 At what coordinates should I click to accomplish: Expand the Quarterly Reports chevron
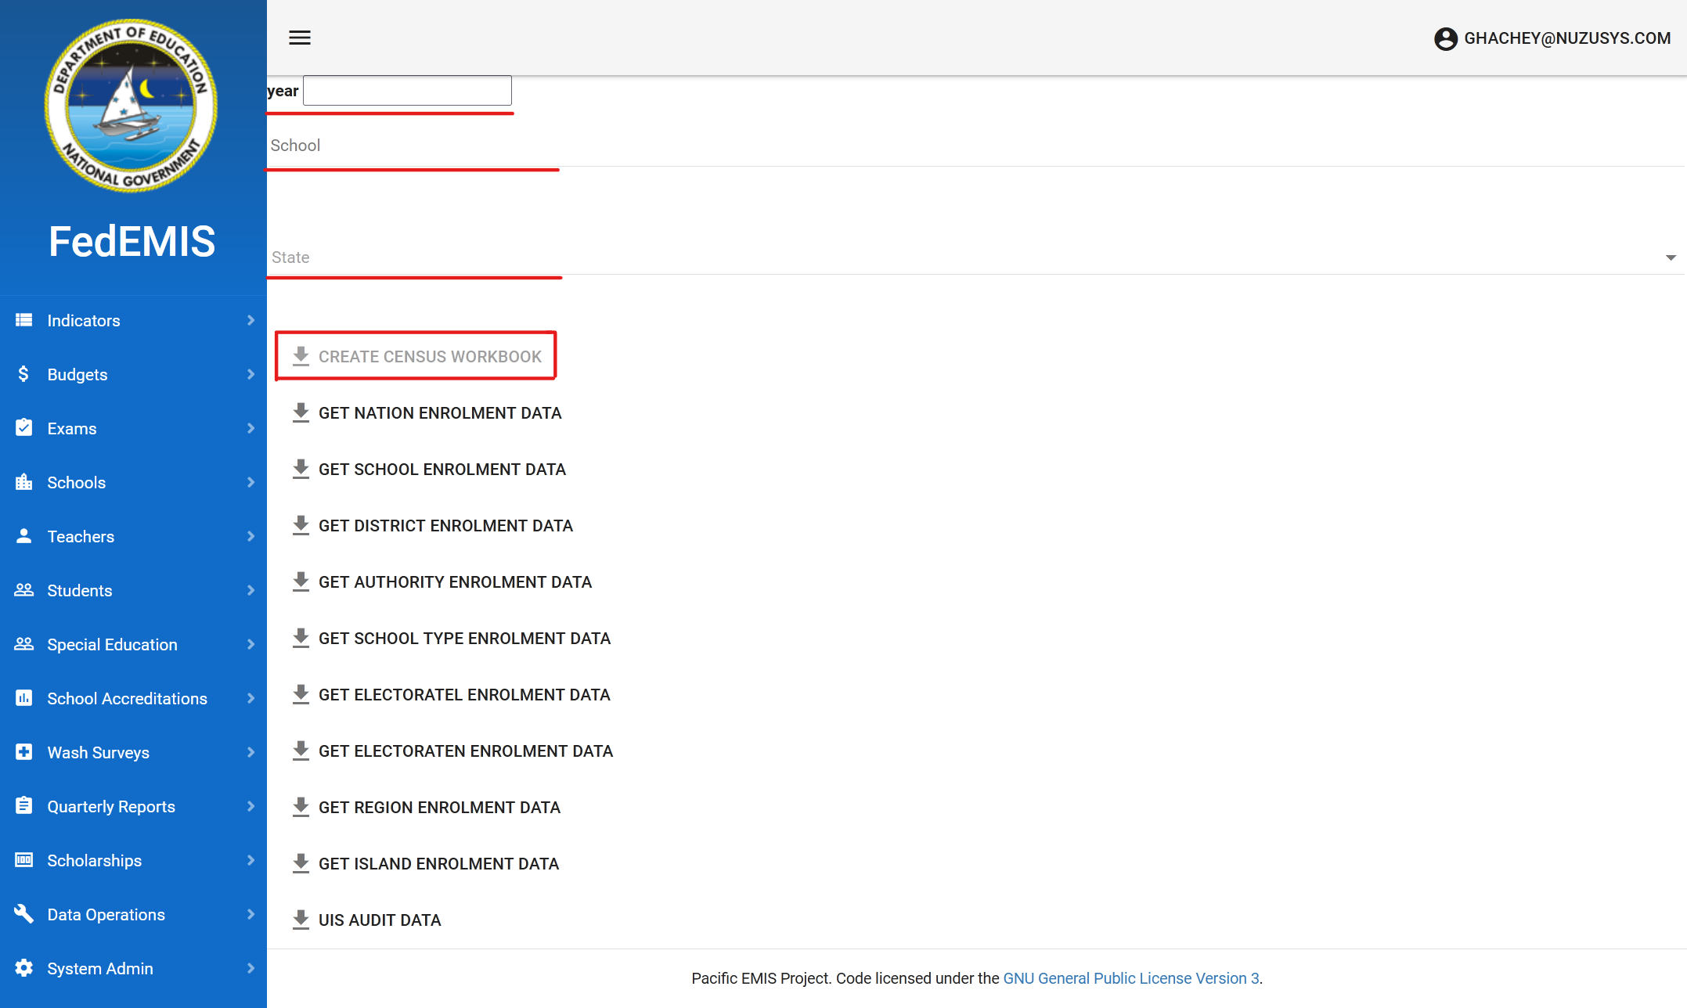[x=251, y=806]
